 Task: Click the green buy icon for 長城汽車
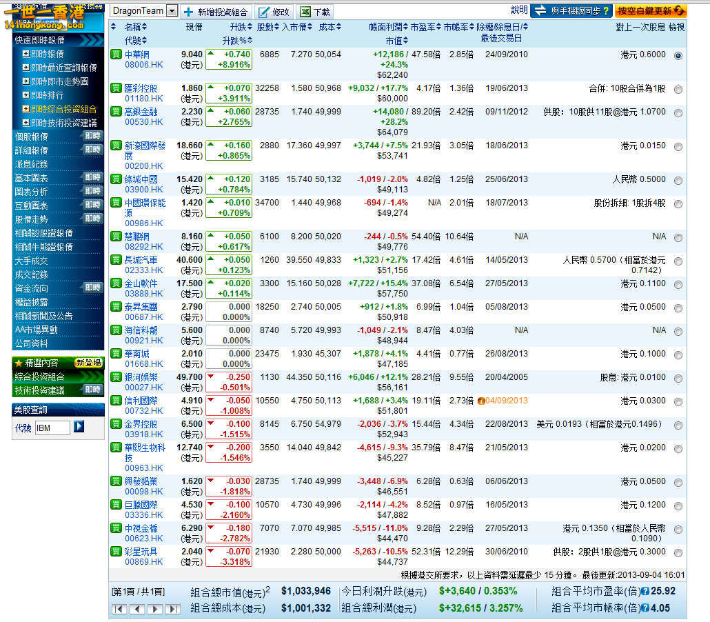(x=116, y=260)
